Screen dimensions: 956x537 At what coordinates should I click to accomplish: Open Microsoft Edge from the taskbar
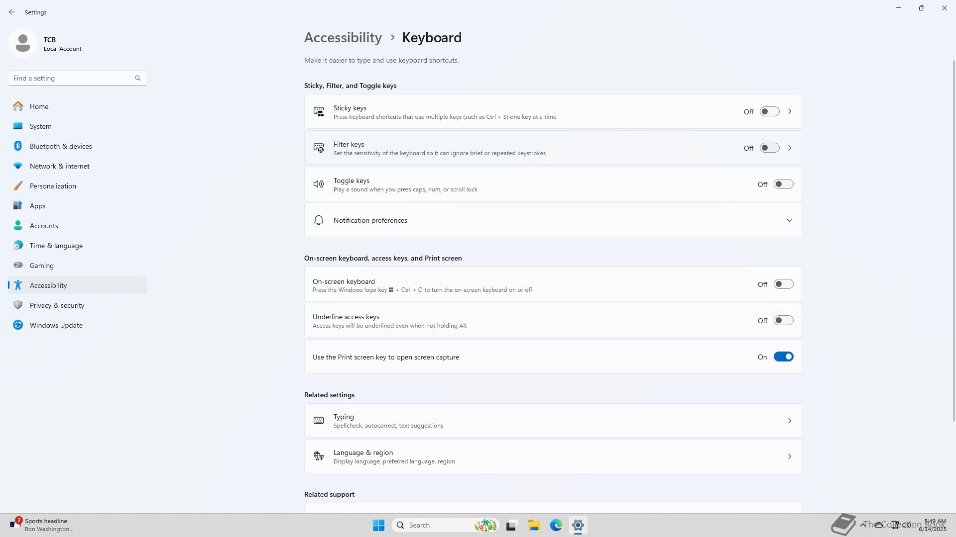[x=556, y=525]
